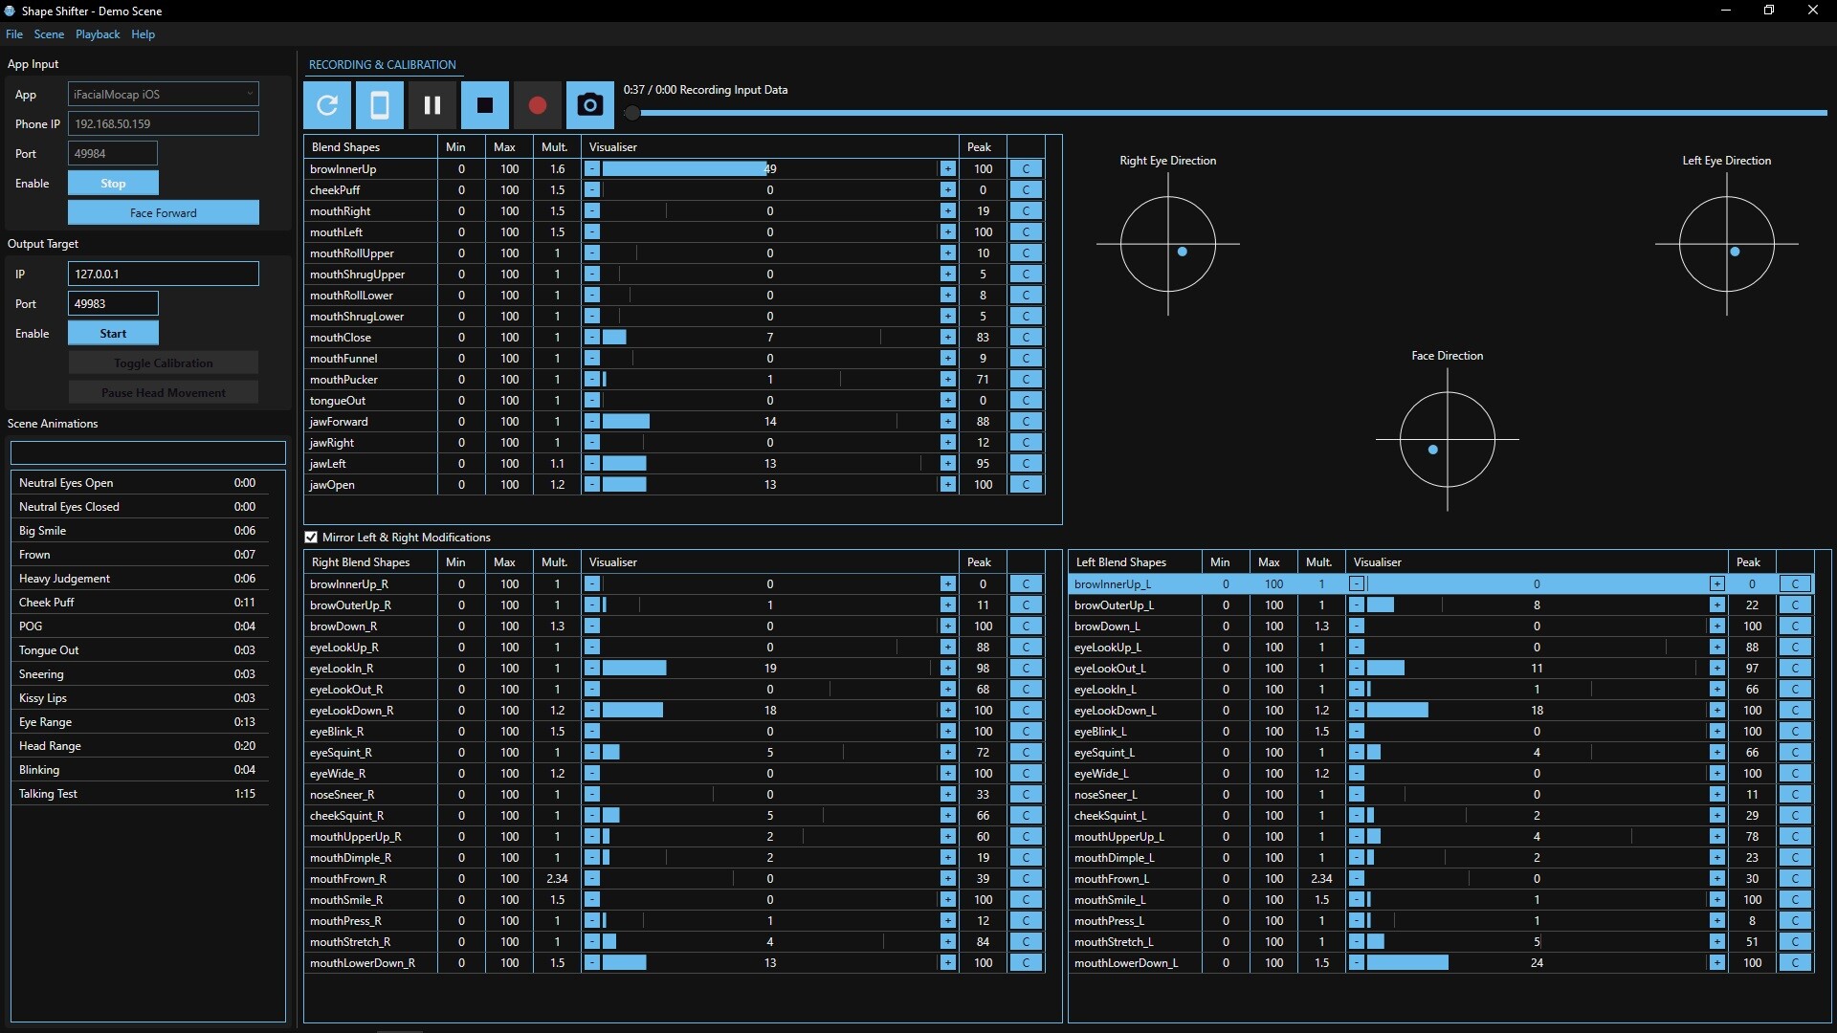Image resolution: width=1837 pixels, height=1033 pixels.
Task: Open the phone display preview icon
Action: (380, 105)
